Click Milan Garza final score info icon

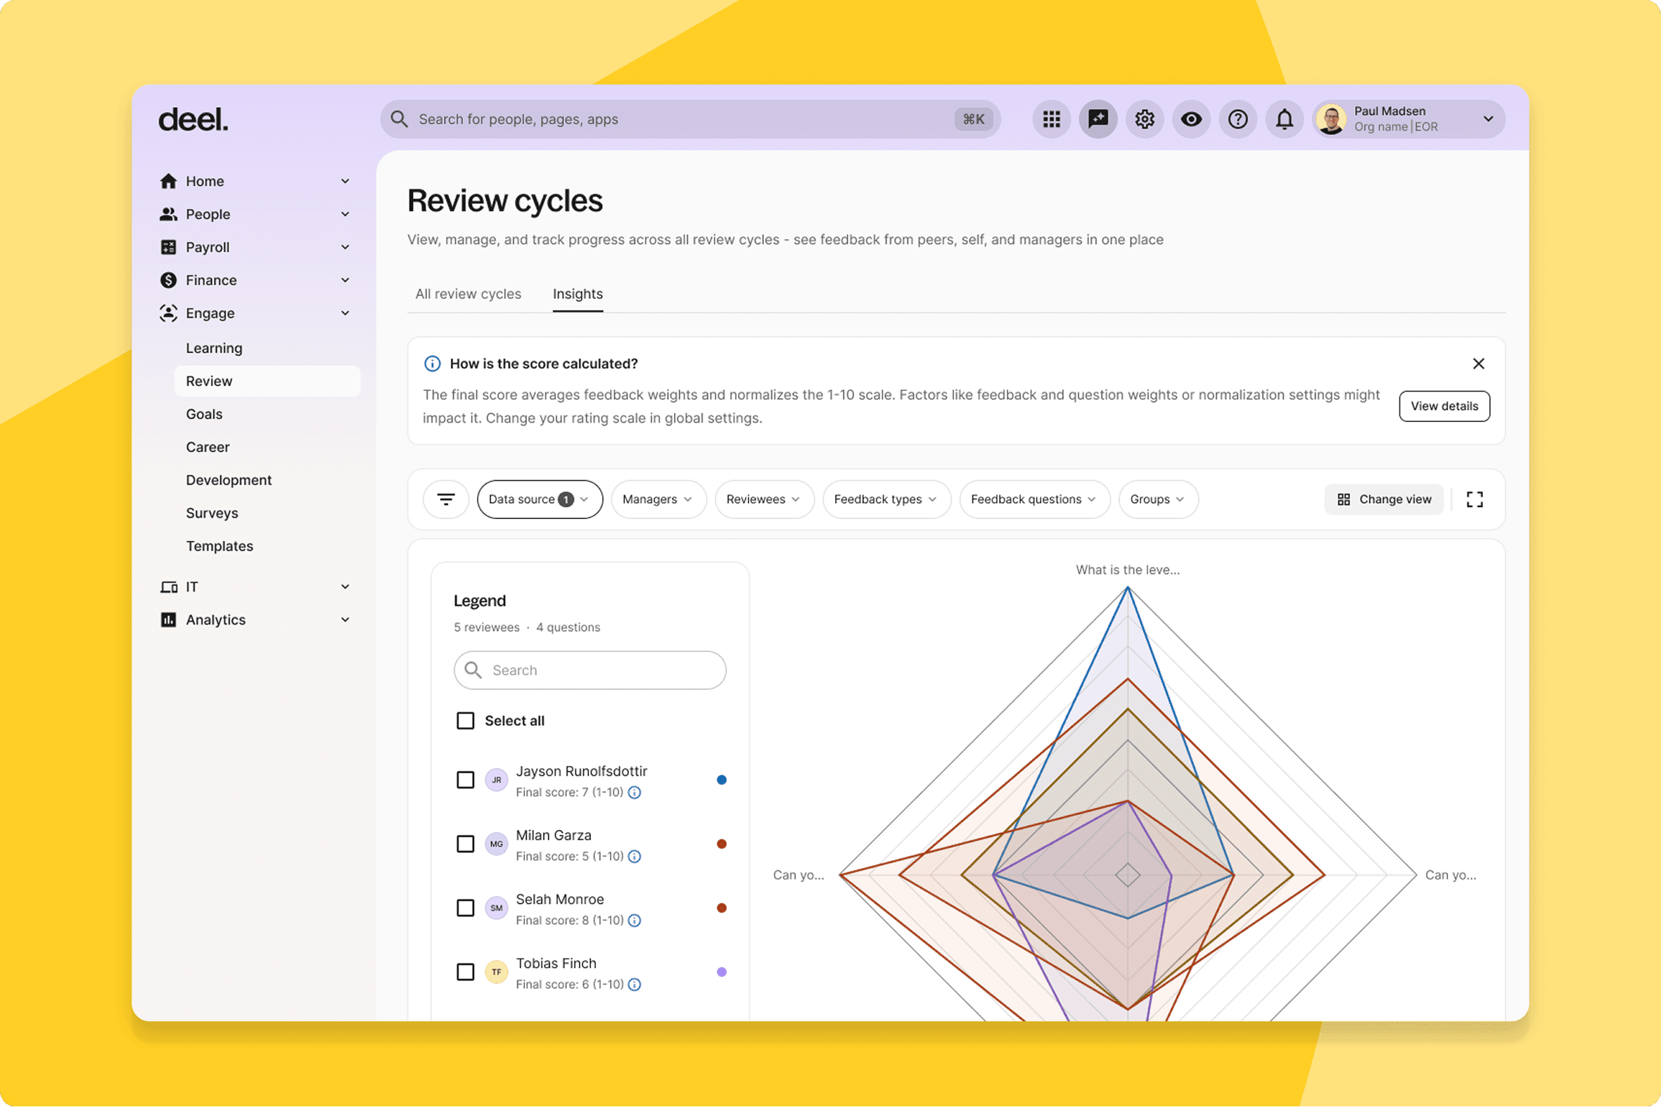point(635,857)
